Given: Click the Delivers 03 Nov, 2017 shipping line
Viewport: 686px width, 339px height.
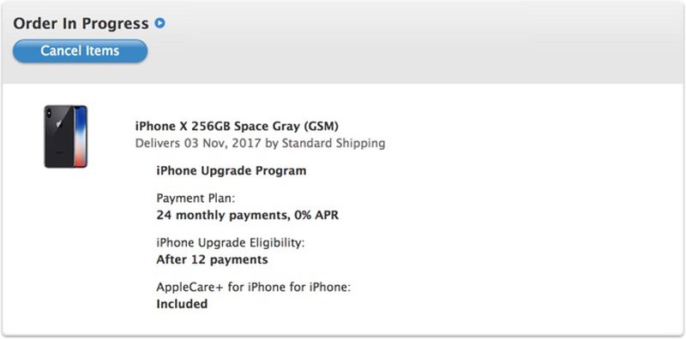Looking at the screenshot, I should pos(261,143).
